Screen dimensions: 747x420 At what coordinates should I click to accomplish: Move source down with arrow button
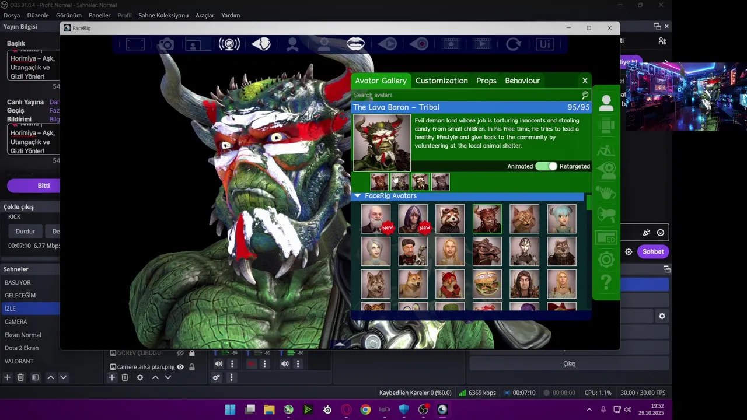pyautogui.click(x=168, y=377)
